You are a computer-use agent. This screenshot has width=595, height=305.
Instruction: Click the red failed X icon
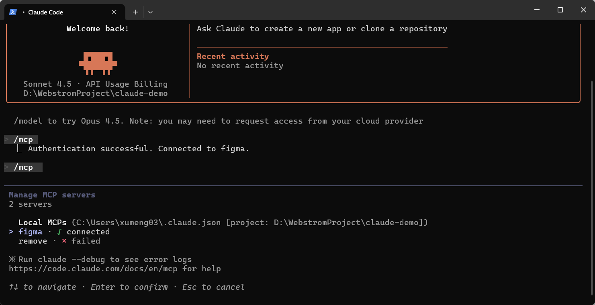coord(64,241)
